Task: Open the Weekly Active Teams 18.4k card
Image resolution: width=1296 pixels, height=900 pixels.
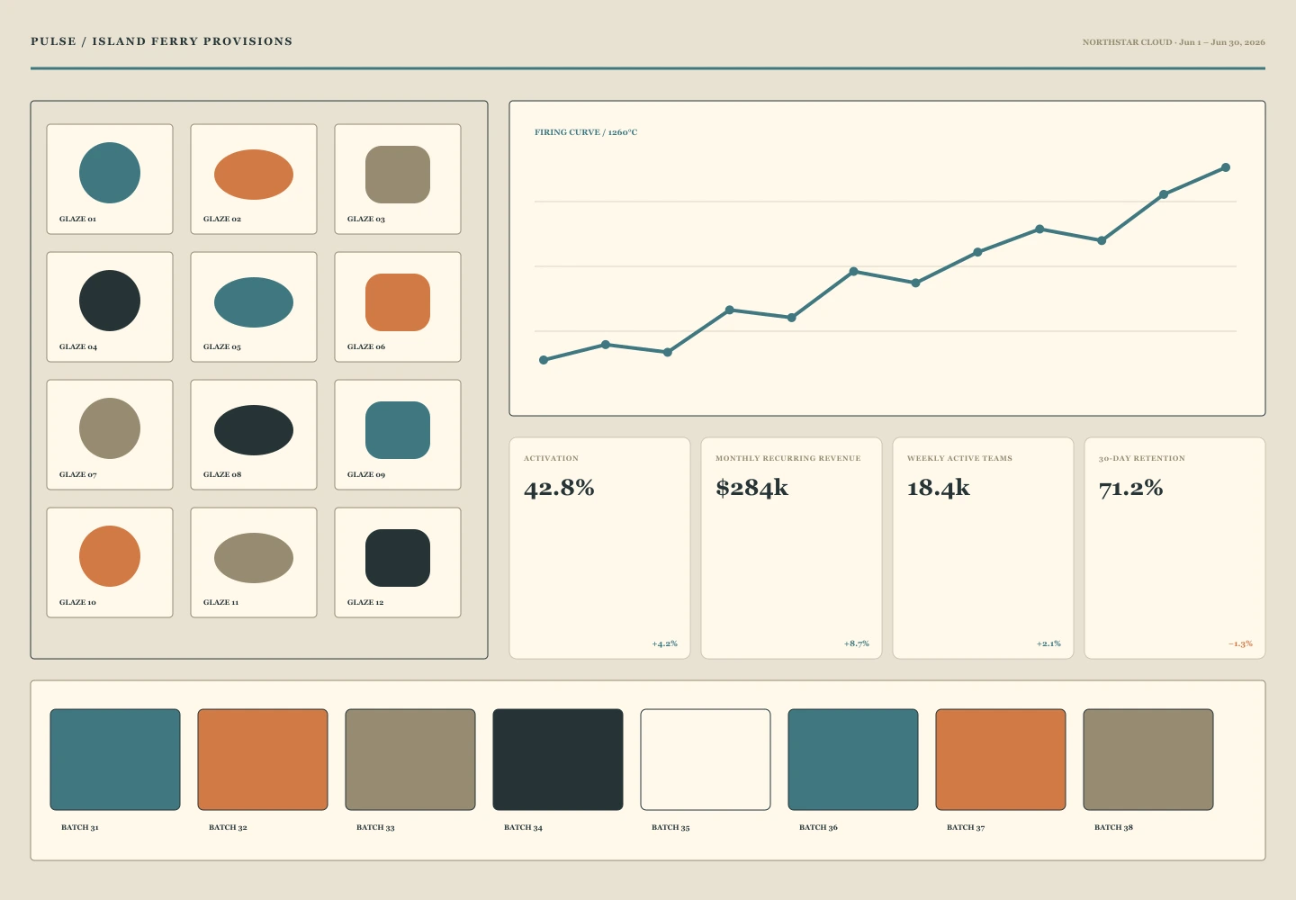Action: (984, 548)
